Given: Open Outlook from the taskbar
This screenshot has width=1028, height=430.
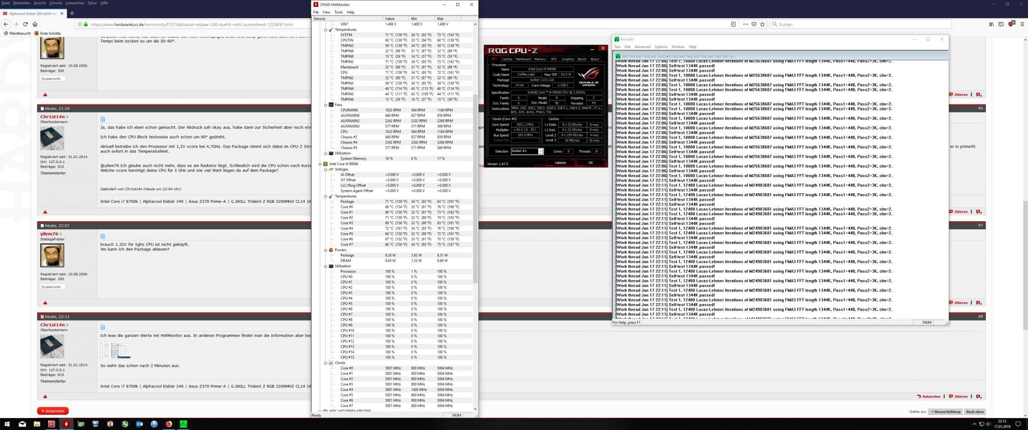Looking at the screenshot, I should tap(140, 424).
